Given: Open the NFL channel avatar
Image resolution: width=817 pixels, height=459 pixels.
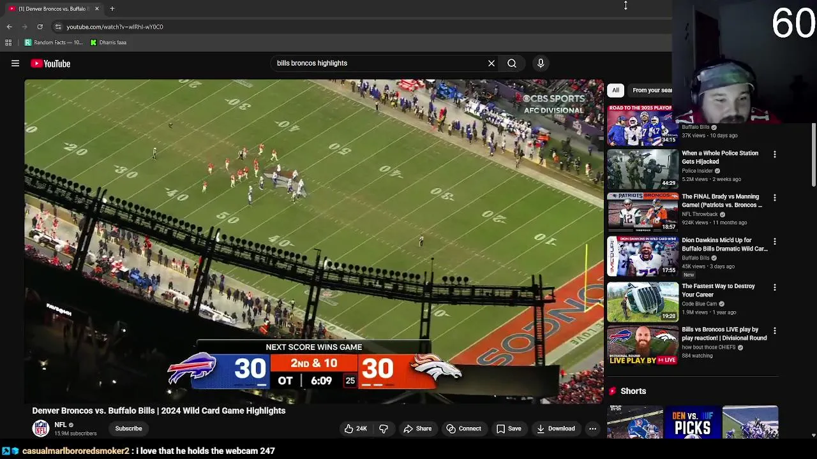Looking at the screenshot, I should pos(41,428).
